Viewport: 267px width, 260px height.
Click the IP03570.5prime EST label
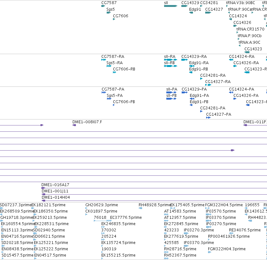coord(221,211)
